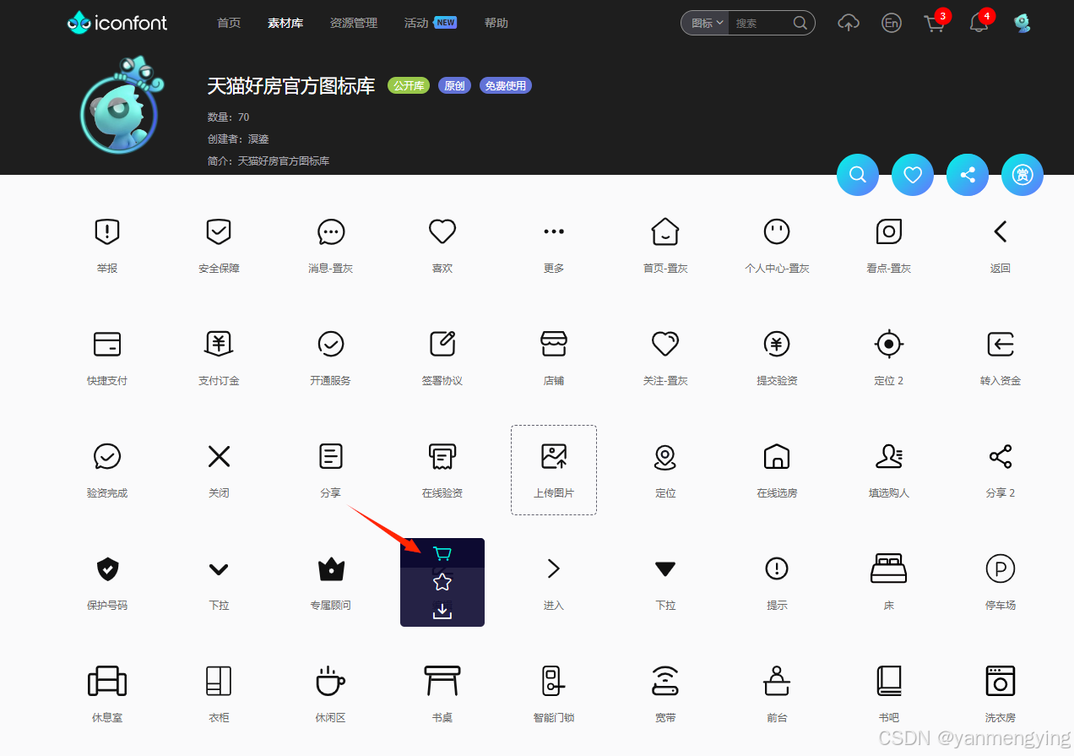Open 活动 NEW navigation item

pos(431,23)
